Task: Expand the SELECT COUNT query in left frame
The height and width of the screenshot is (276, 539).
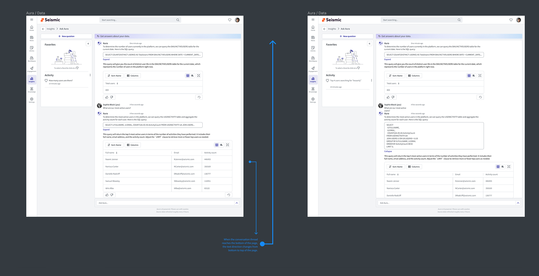Action: point(106,59)
